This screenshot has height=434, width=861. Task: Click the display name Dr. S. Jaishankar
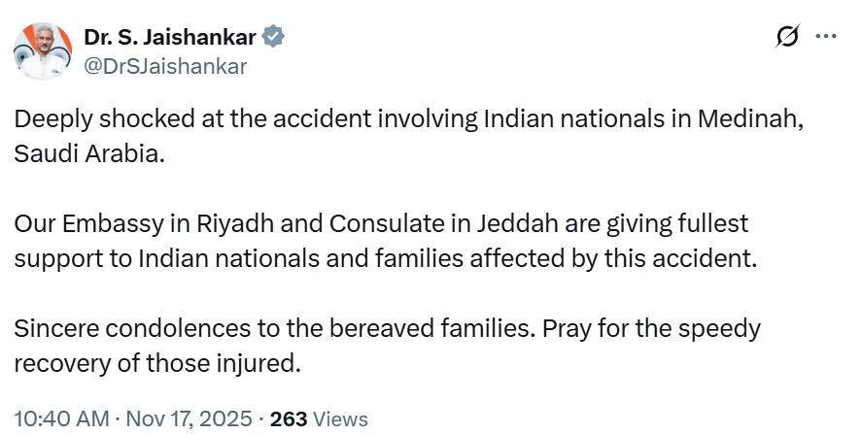tap(170, 38)
